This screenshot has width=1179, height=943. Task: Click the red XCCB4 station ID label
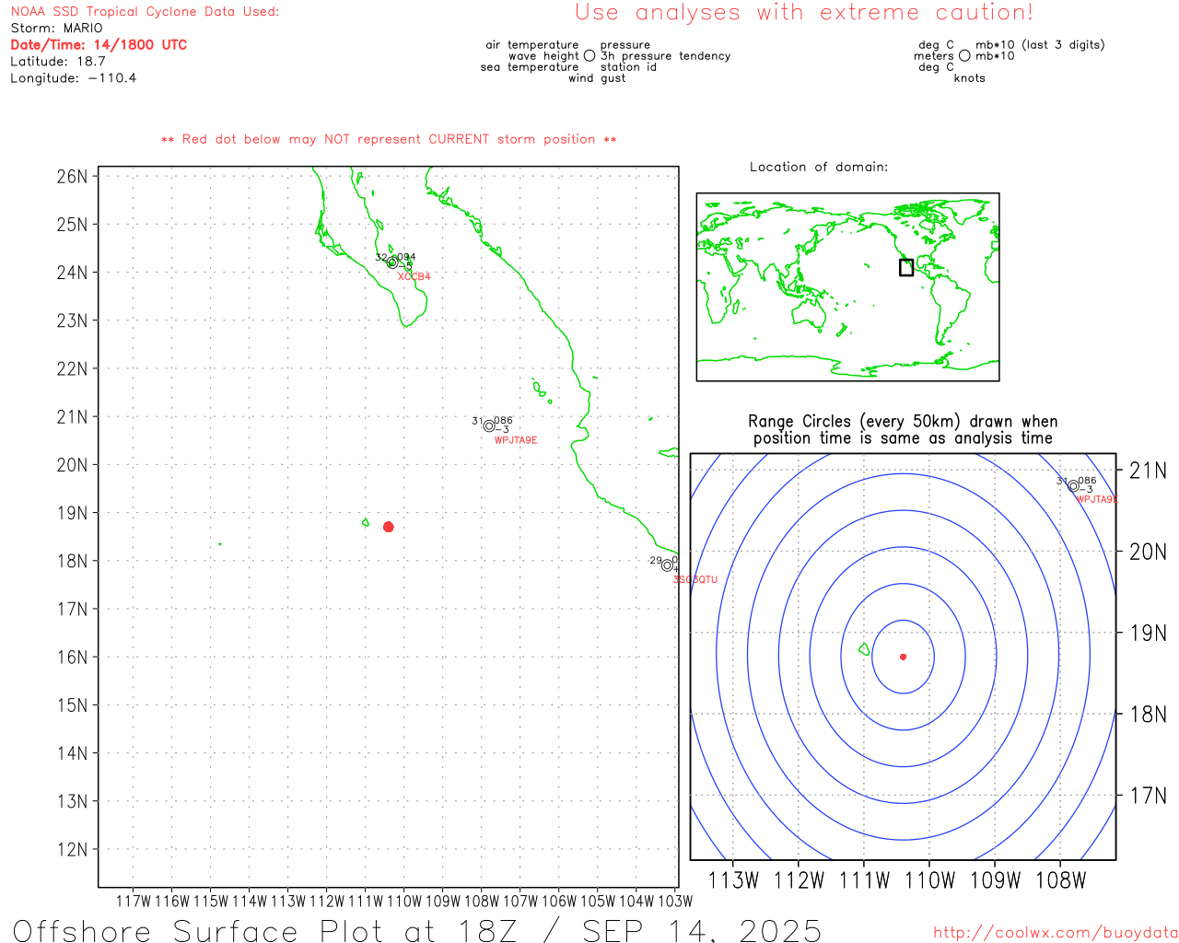point(414,276)
